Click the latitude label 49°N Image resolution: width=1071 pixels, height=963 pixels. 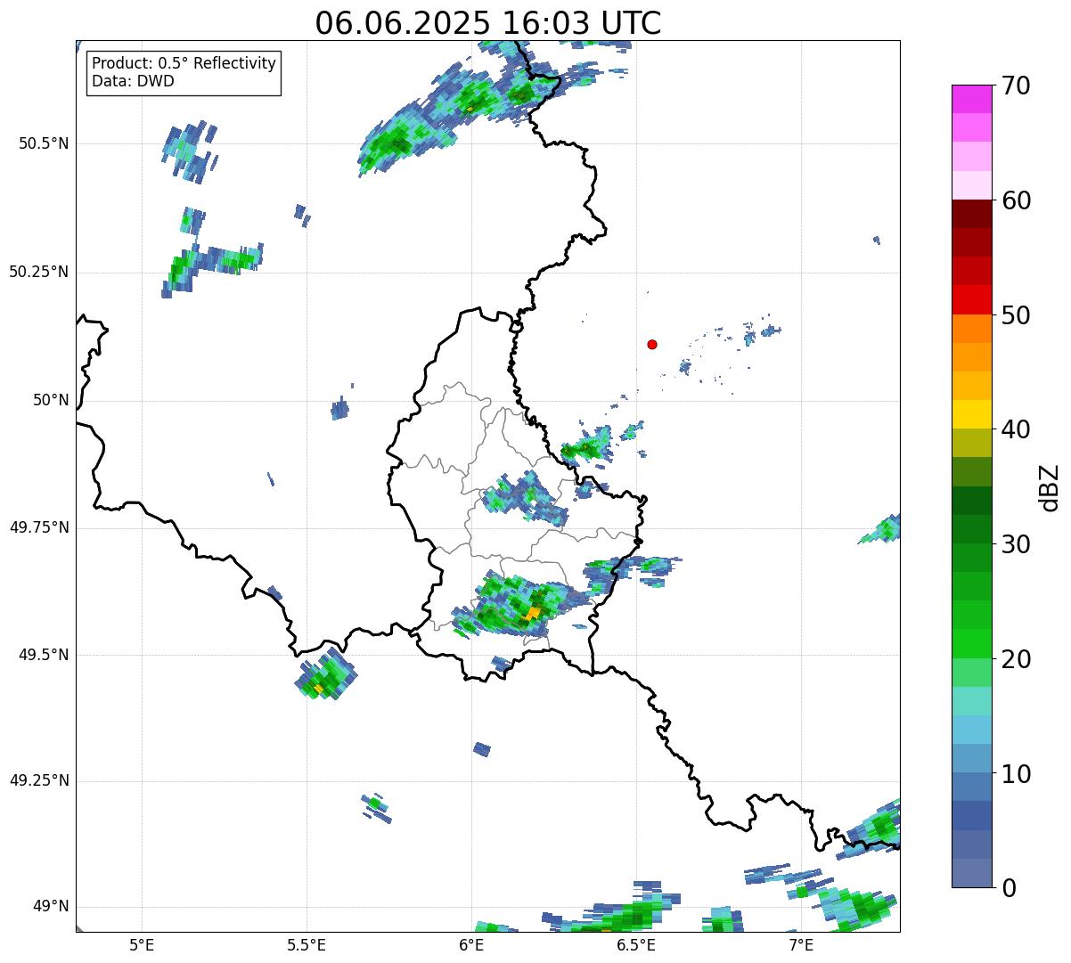51,907
